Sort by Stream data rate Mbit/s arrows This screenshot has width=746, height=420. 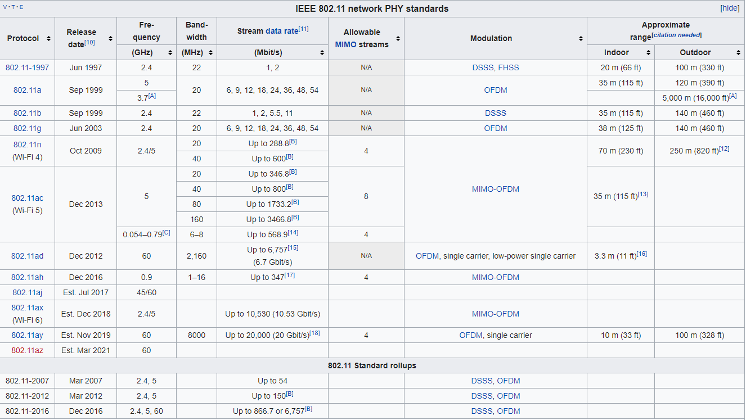pyautogui.click(x=322, y=52)
